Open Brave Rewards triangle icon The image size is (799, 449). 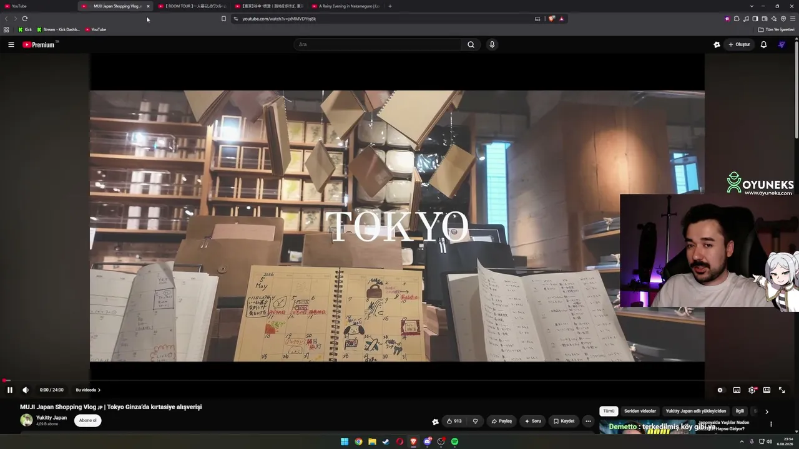(561, 19)
